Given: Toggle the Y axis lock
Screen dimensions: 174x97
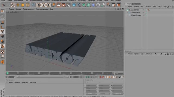Looking at the screenshot, I should pos(43,5).
